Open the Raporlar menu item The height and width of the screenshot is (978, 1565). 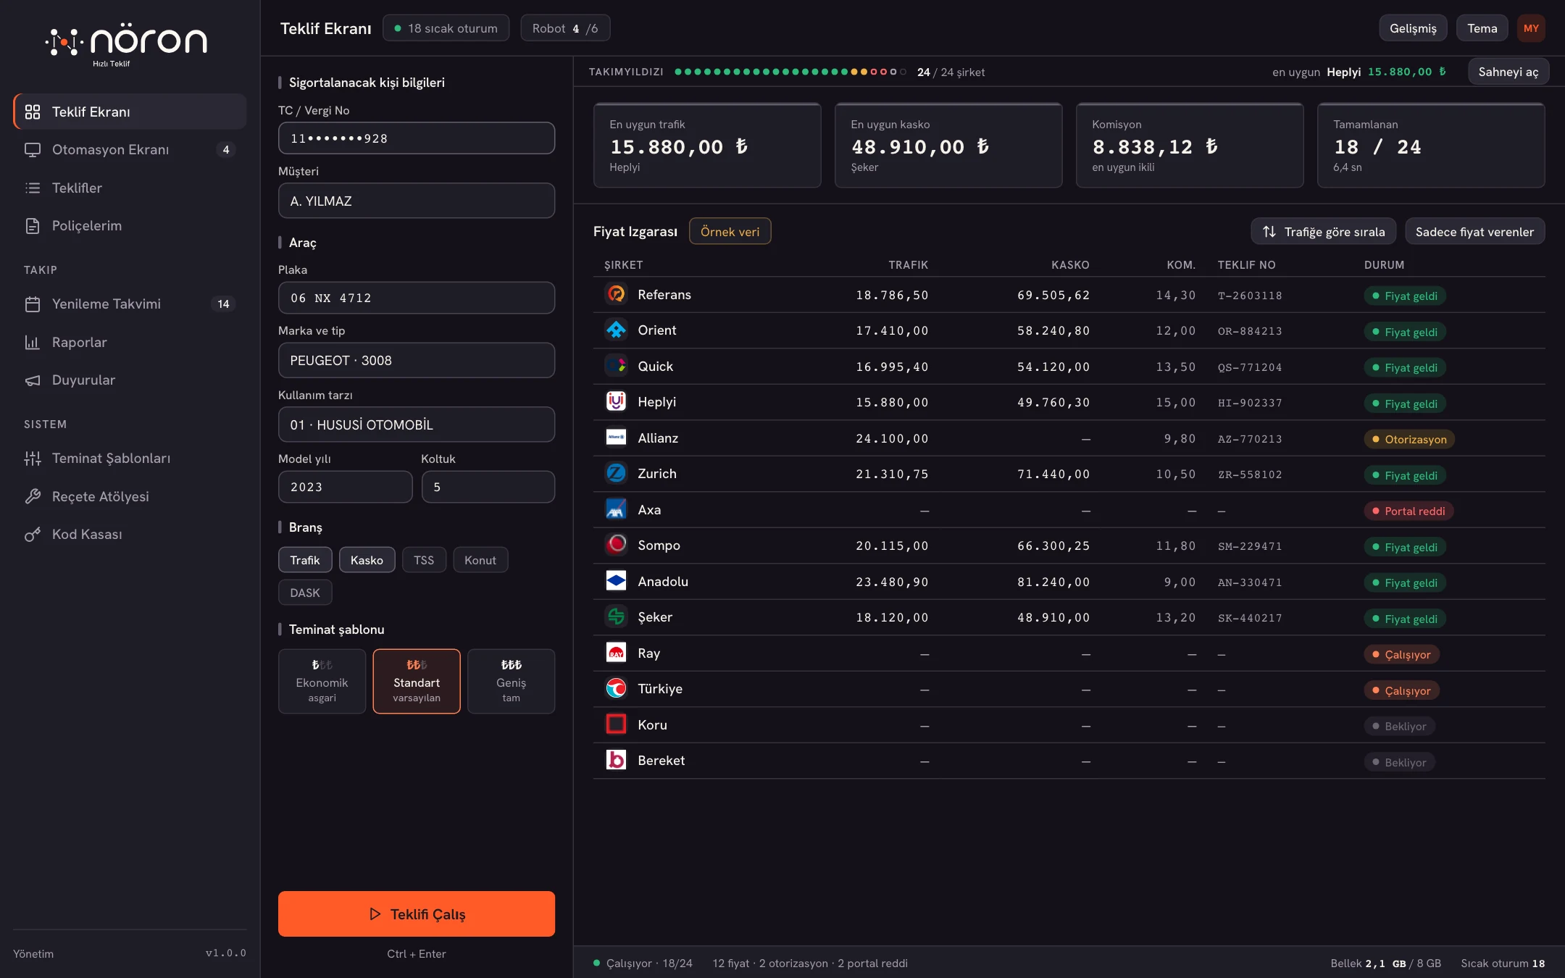pos(130,343)
